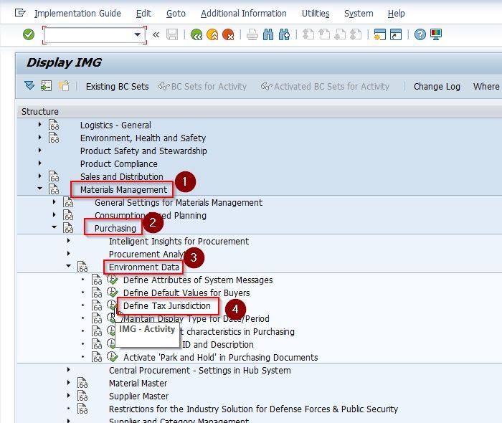Select Restrictions for Industry Solution for Defense Forces
Screen dimensions: 502x423
[253, 409]
